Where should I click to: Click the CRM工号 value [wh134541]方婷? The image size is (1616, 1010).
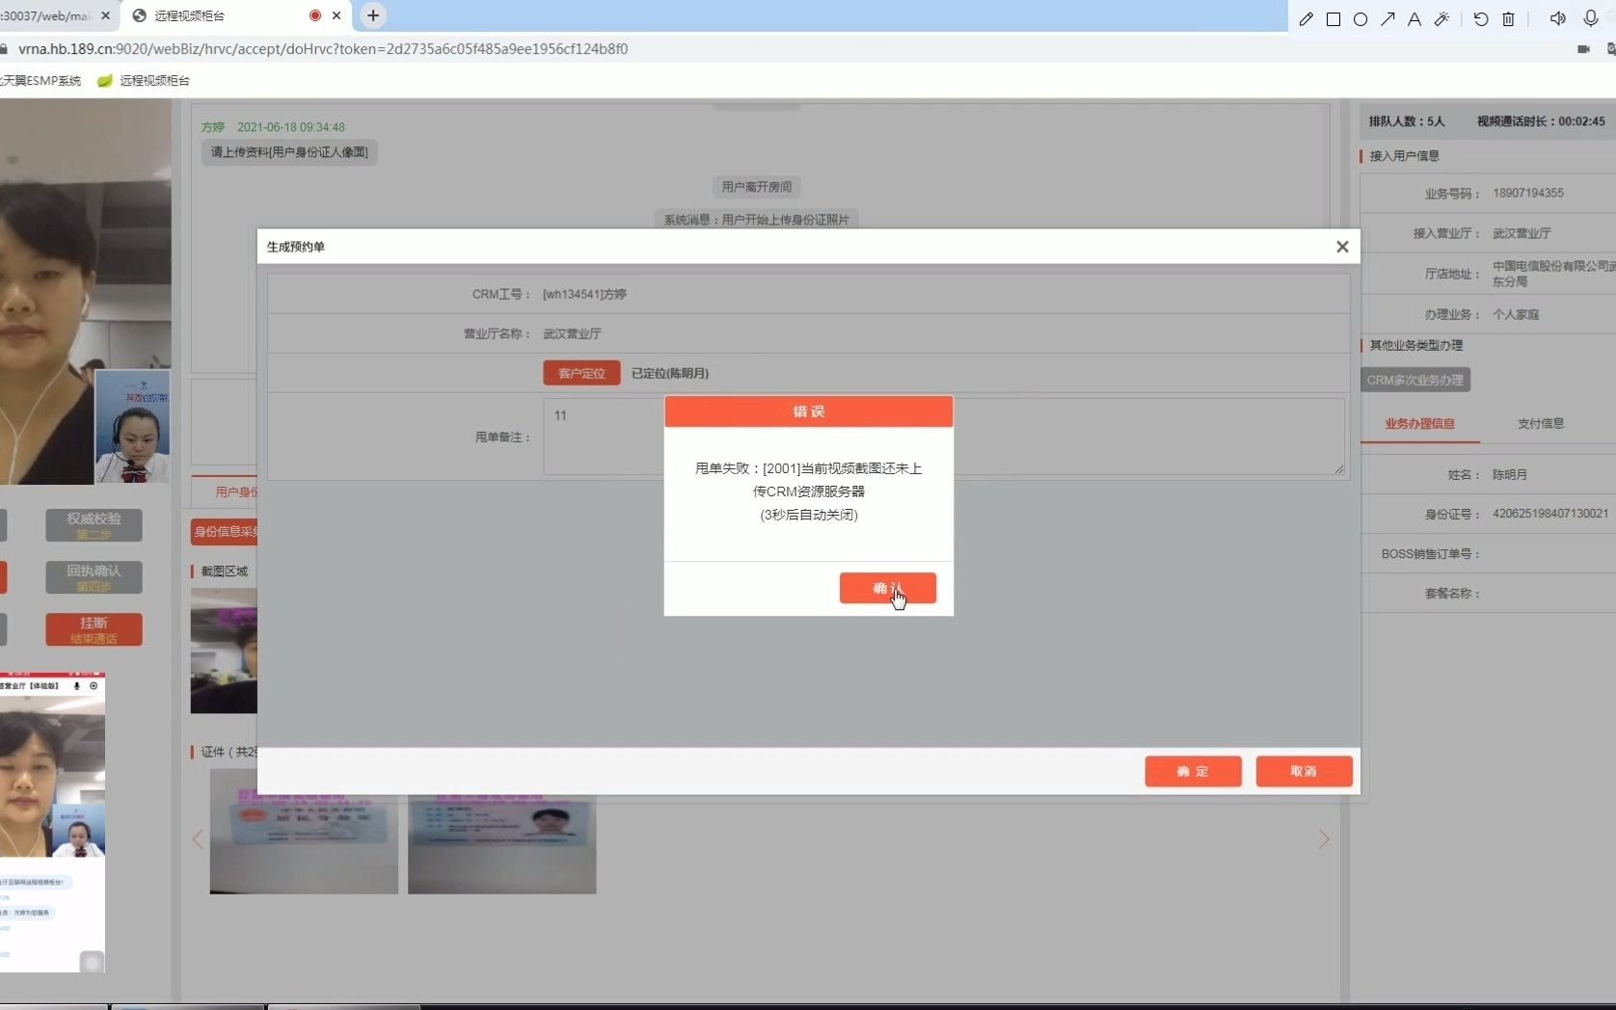584,294
